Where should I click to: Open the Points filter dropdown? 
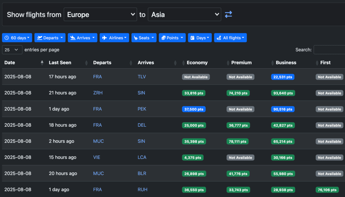pyautogui.click(x=172, y=38)
